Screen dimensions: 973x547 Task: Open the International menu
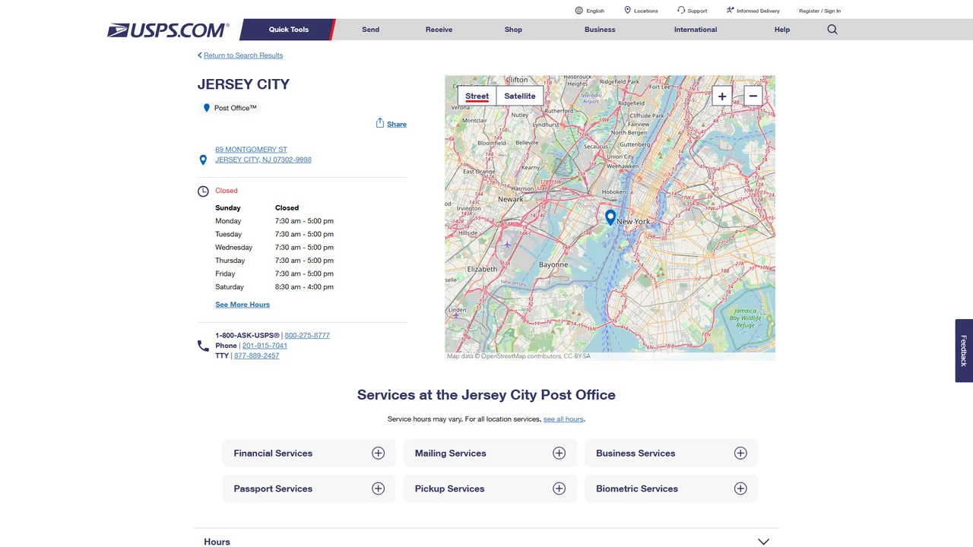coord(696,30)
